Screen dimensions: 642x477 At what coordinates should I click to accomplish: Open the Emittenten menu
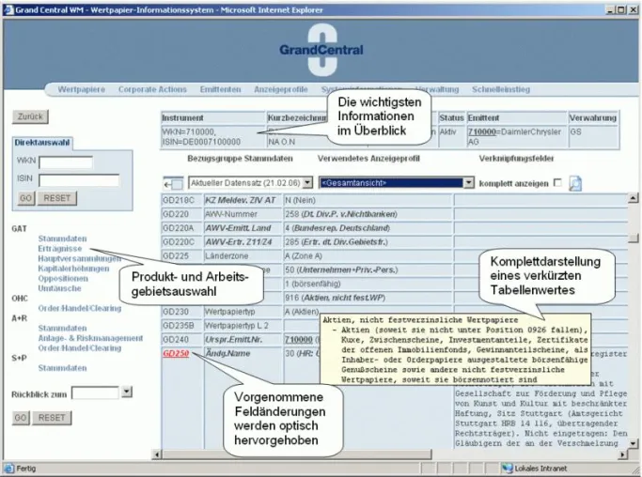click(x=220, y=89)
